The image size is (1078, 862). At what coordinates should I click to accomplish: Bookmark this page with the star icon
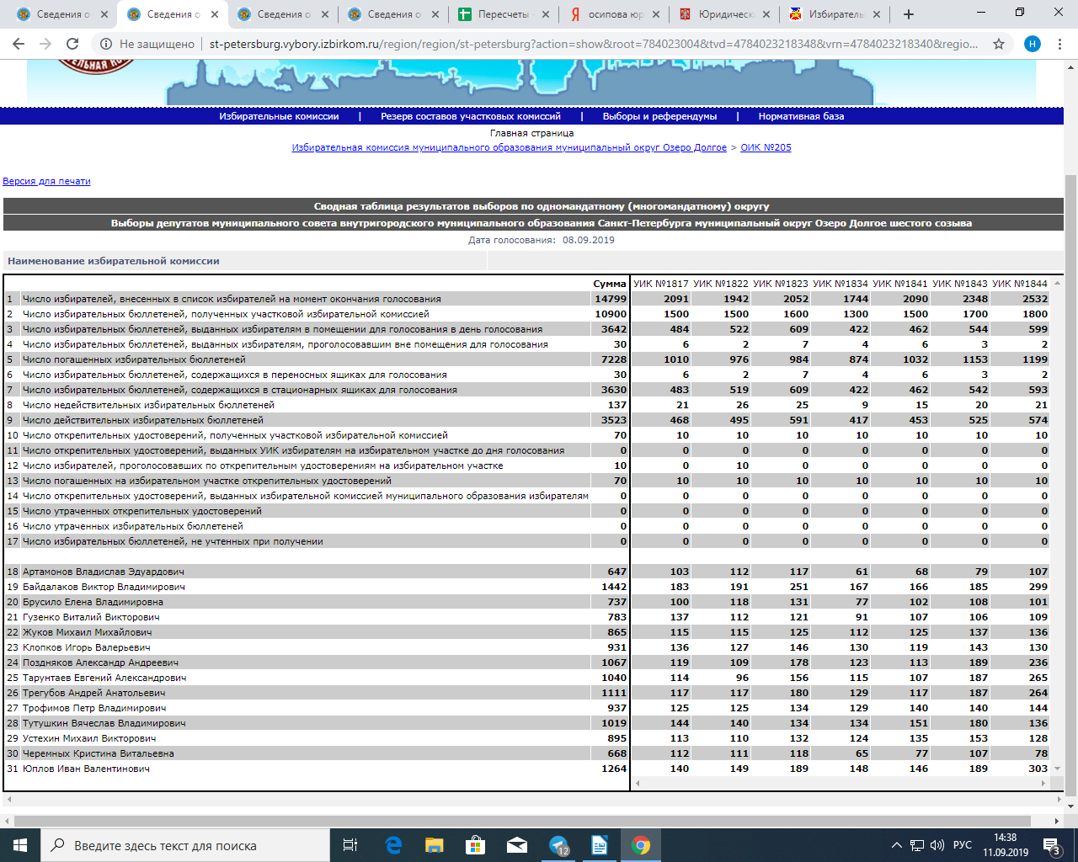coord(999,44)
